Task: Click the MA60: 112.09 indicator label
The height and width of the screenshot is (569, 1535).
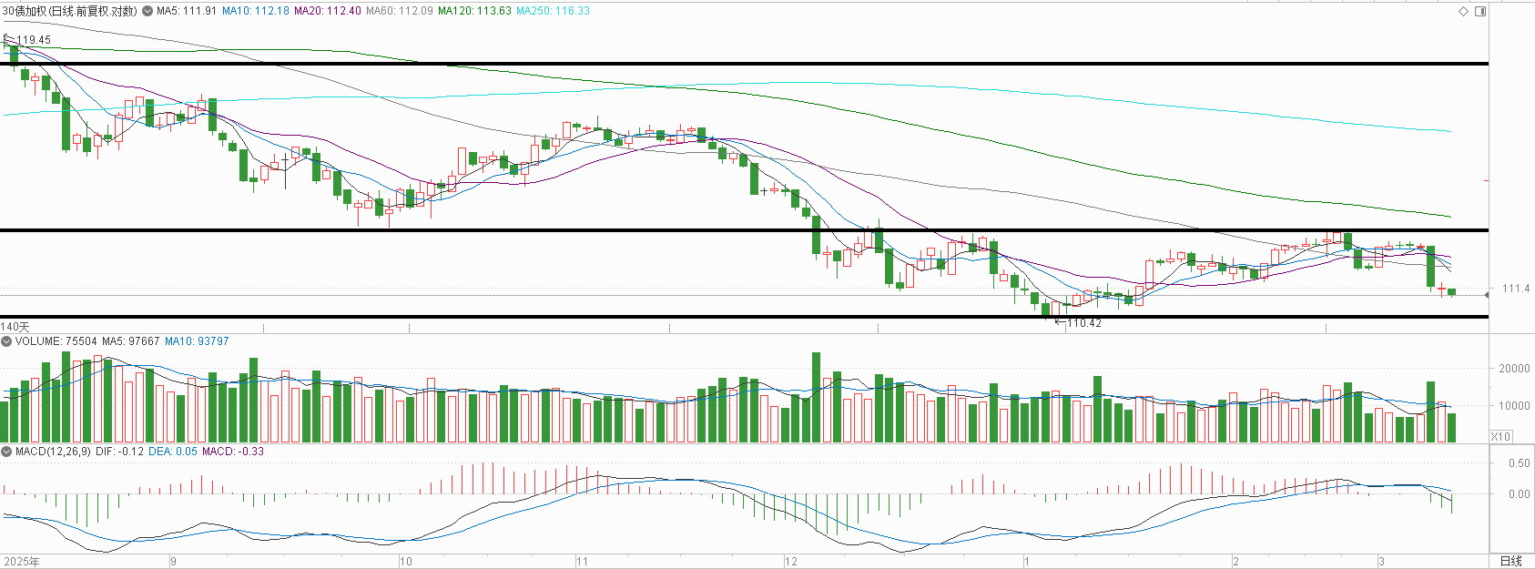Action: click(x=400, y=11)
